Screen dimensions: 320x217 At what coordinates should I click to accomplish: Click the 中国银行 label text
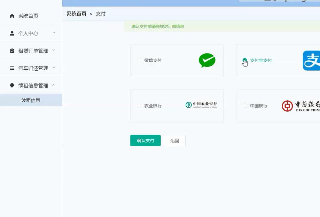click(x=259, y=106)
